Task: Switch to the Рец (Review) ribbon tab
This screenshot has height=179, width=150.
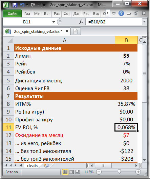Action: coord(86,14)
